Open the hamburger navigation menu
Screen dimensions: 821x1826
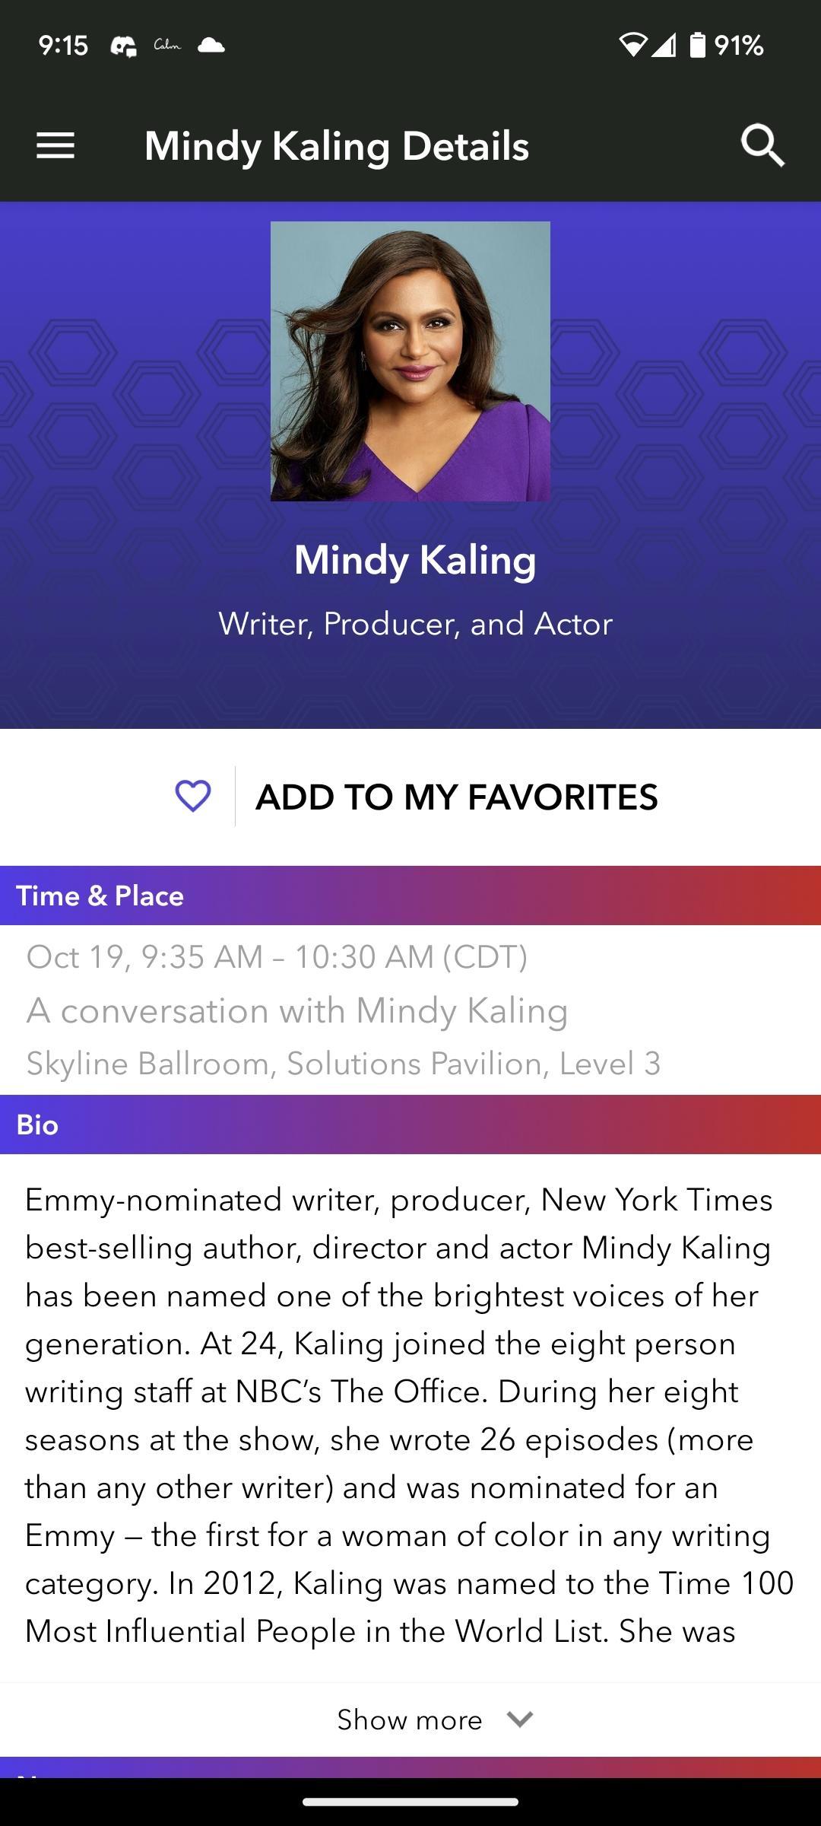click(x=55, y=145)
